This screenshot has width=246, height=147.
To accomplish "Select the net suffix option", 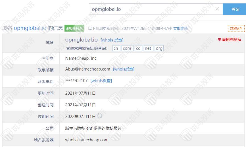I will pos(148,48).
